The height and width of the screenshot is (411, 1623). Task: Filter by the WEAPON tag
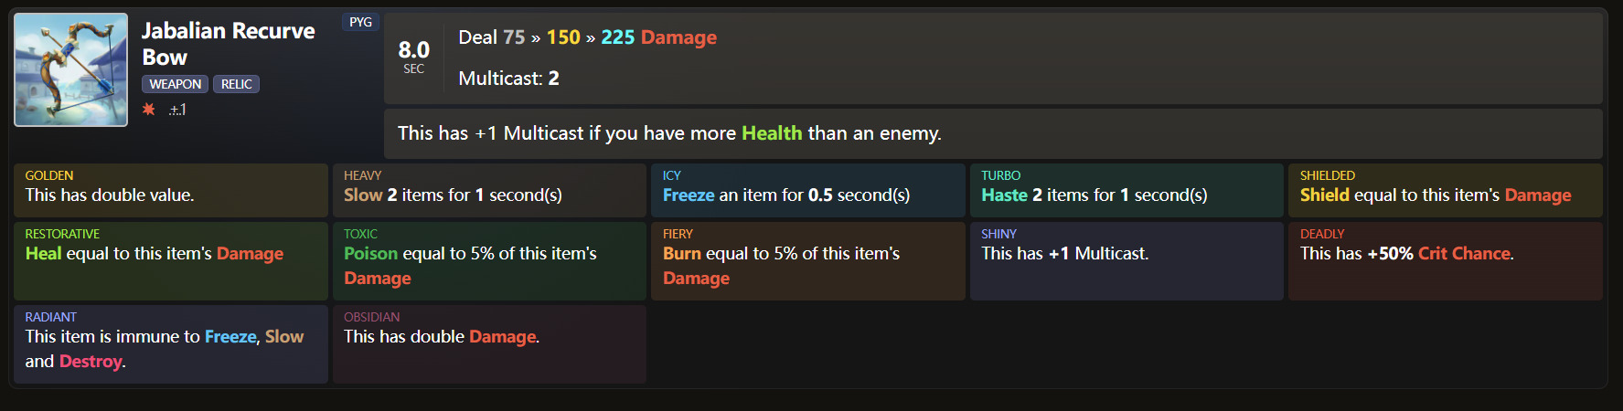pyautogui.click(x=175, y=84)
